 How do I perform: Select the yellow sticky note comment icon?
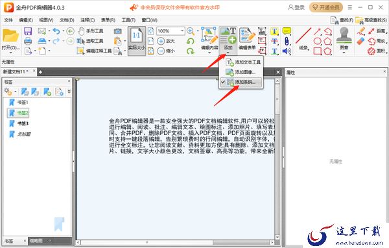[x=287, y=31]
